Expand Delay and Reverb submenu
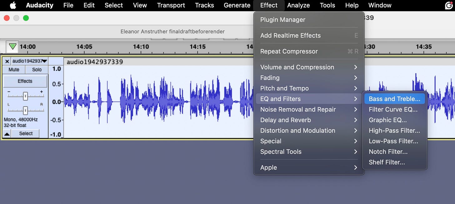The image size is (455, 204). [309, 120]
